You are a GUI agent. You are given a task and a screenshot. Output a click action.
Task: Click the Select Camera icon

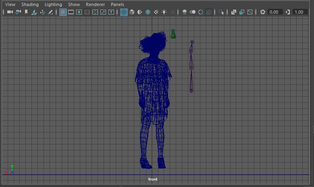pyautogui.click(x=10, y=12)
